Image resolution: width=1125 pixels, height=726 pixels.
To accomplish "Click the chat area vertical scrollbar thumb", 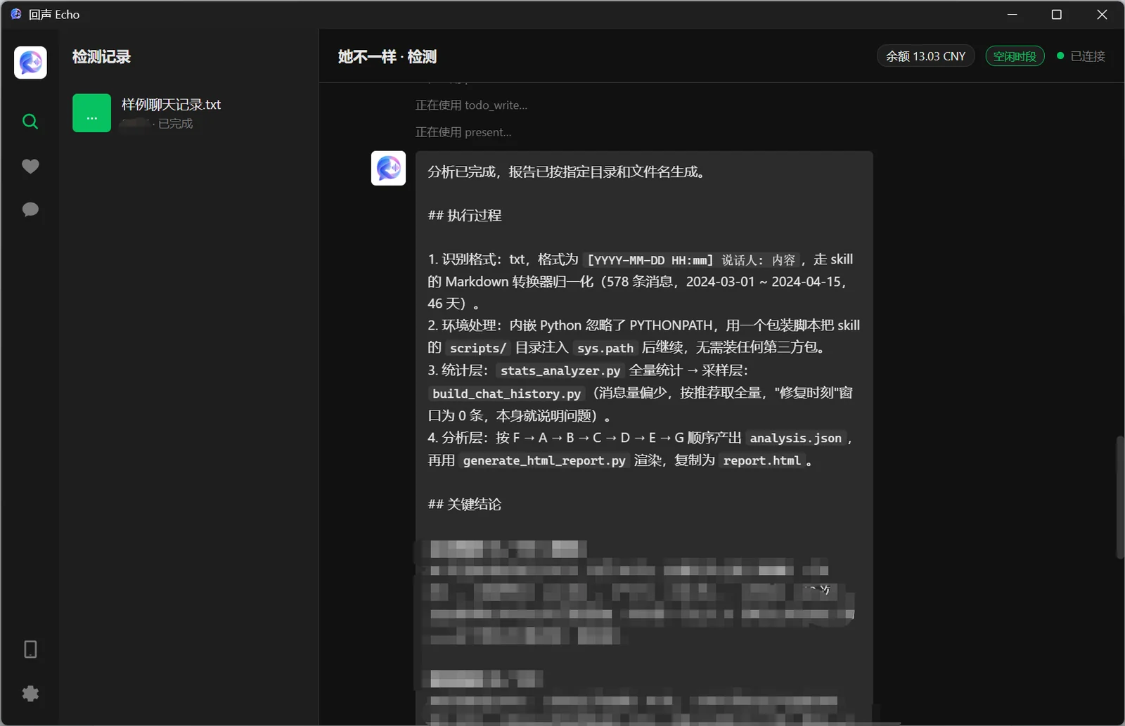I will [1120, 498].
